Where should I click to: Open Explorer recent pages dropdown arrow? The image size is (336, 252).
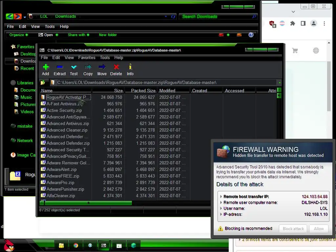coord(25,17)
